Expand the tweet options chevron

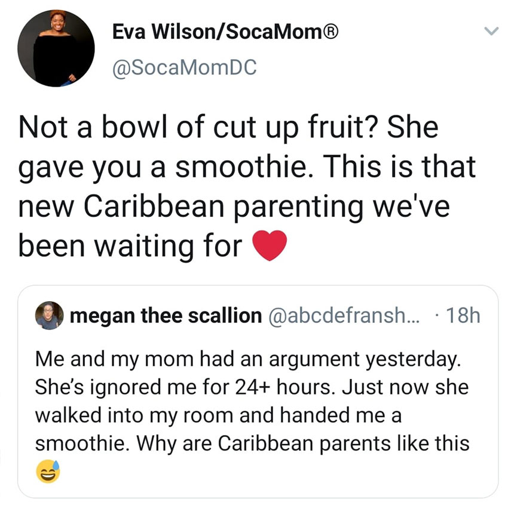point(491,31)
